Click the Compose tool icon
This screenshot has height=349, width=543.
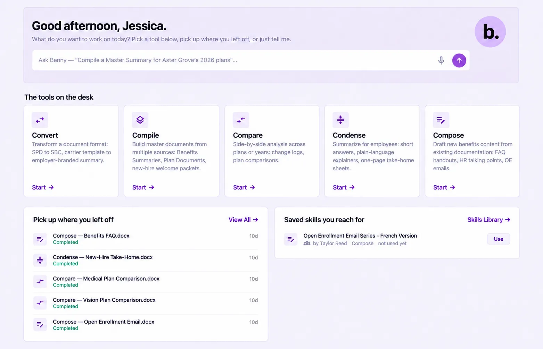tap(441, 120)
